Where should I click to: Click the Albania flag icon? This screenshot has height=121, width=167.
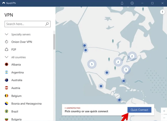(7, 64)
